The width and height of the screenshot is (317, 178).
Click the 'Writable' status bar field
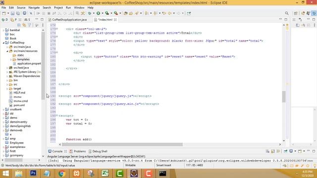(130, 165)
